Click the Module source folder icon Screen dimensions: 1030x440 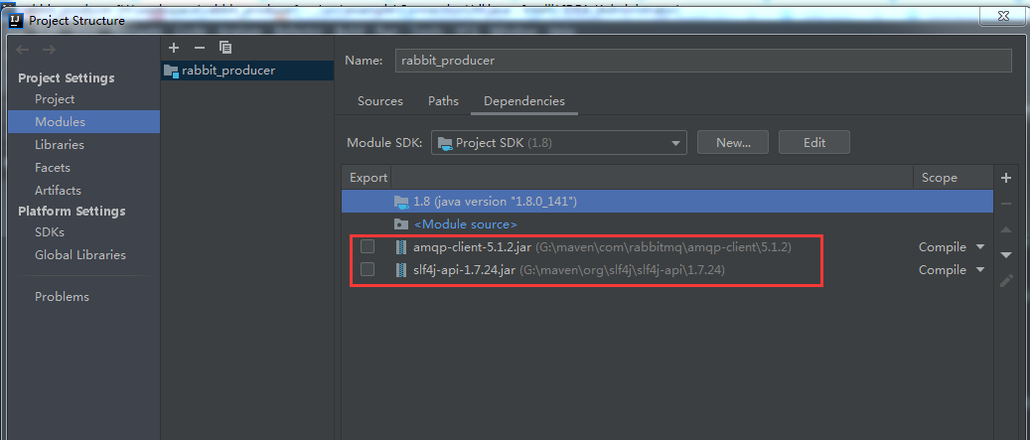tap(400, 223)
